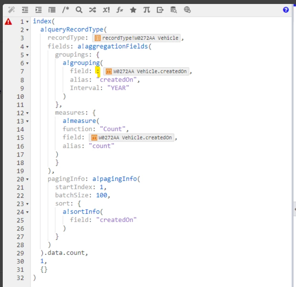Click the groupings: keyword on line 5

click(x=73, y=55)
